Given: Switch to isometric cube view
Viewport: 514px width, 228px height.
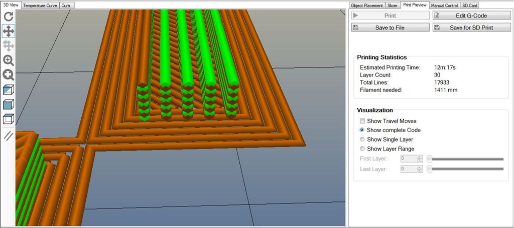Looking at the screenshot, I should tap(8, 90).
